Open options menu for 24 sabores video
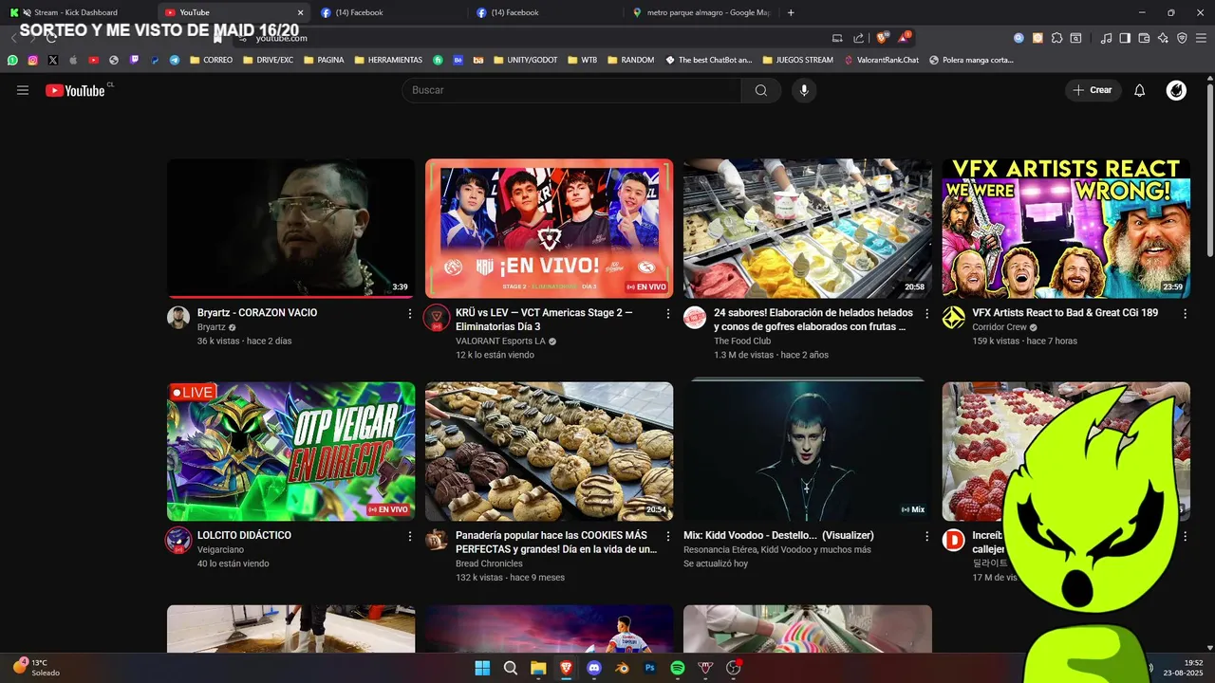The width and height of the screenshot is (1215, 683). point(926,313)
